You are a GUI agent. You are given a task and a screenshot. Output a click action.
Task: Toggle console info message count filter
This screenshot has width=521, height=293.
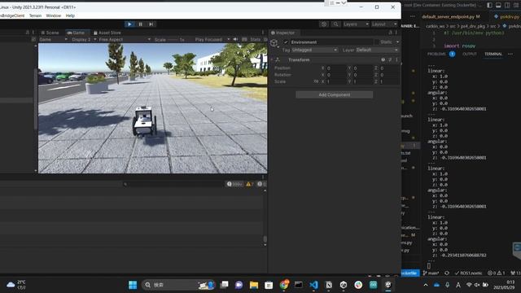(234, 184)
